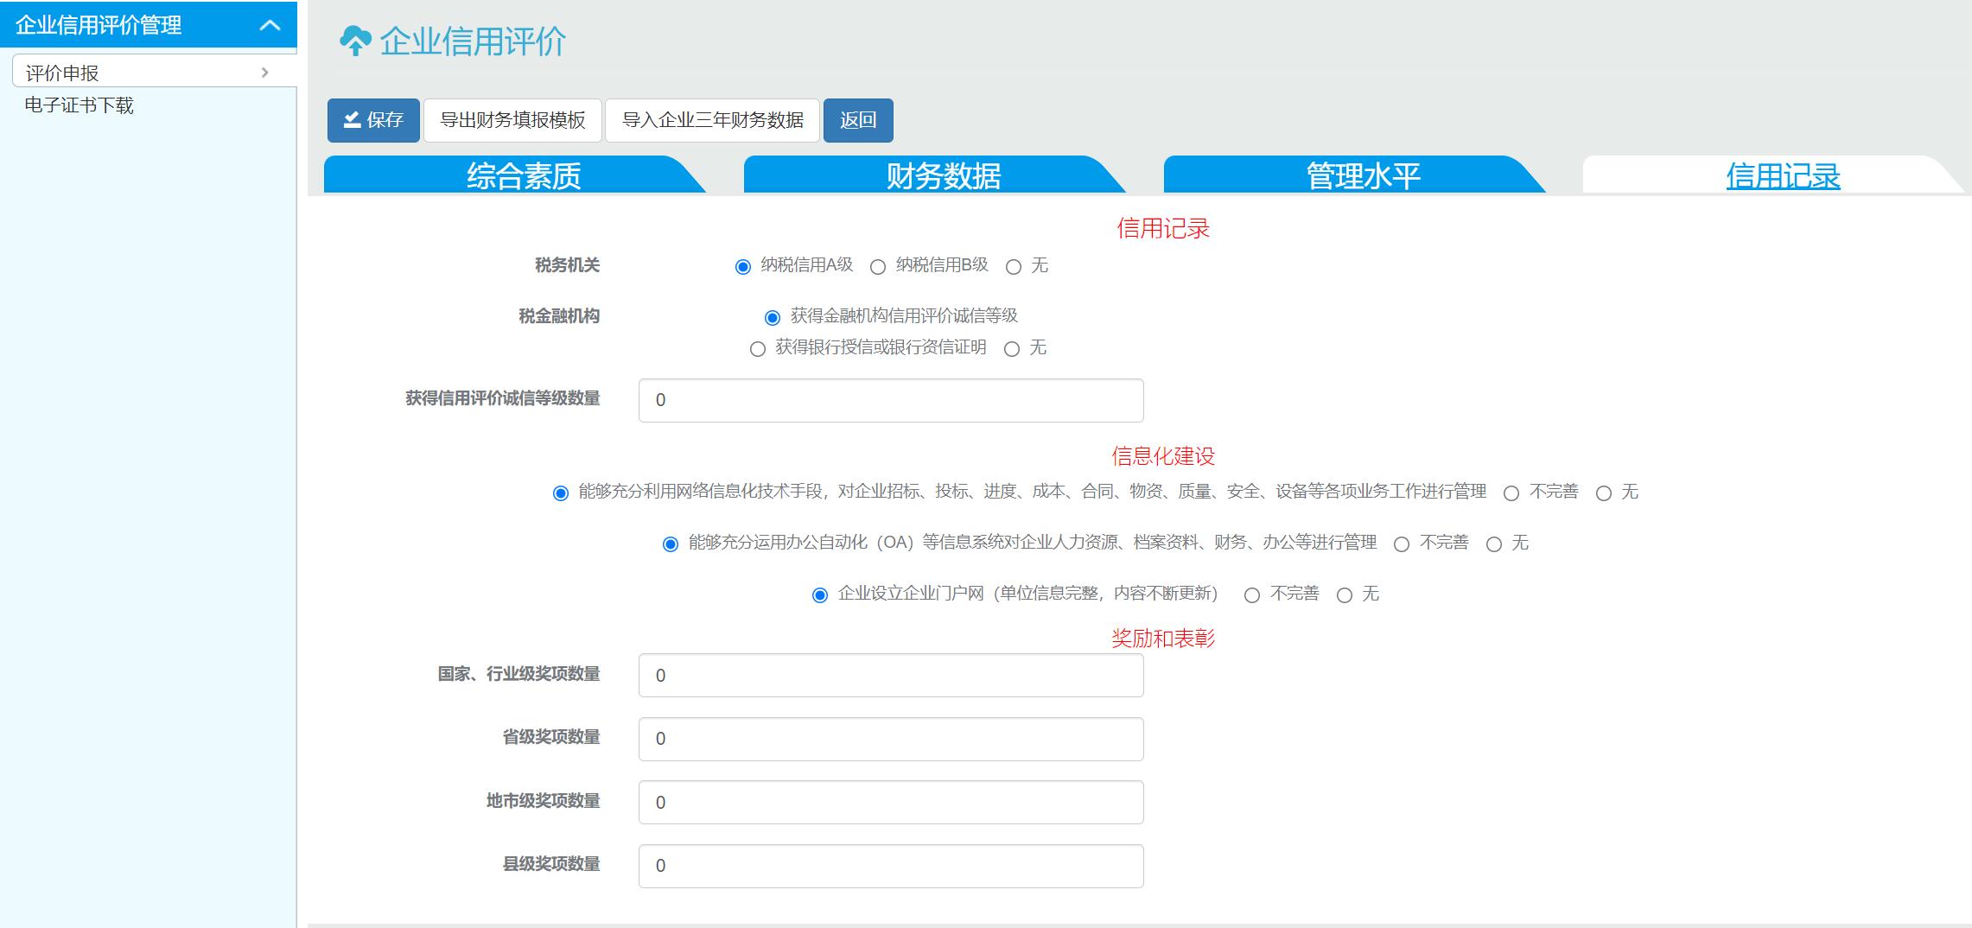Expand the 评价申报 arrow
1972x928 pixels.
(x=264, y=73)
